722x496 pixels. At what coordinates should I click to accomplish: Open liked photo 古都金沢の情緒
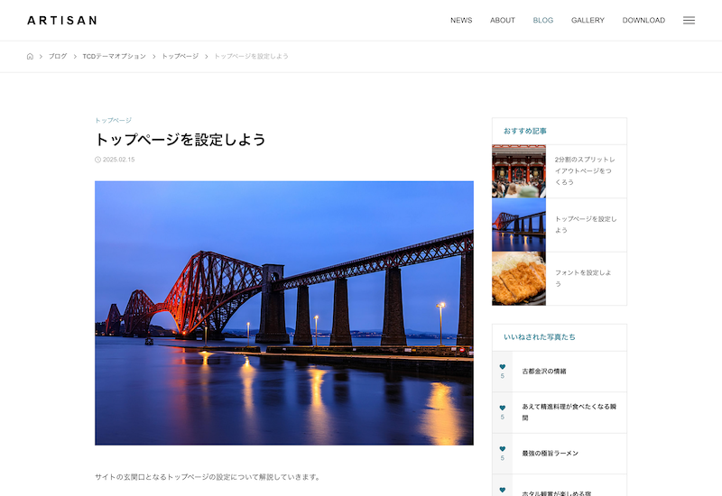pos(544,372)
